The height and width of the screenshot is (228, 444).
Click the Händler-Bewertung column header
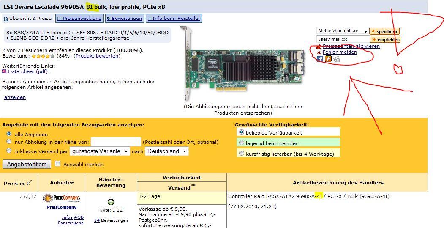(x=112, y=182)
